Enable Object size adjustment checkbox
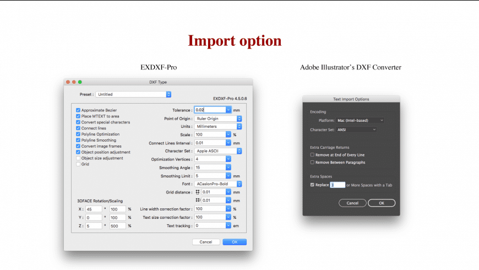Viewport: 479px width, 270px height. [x=78, y=158]
